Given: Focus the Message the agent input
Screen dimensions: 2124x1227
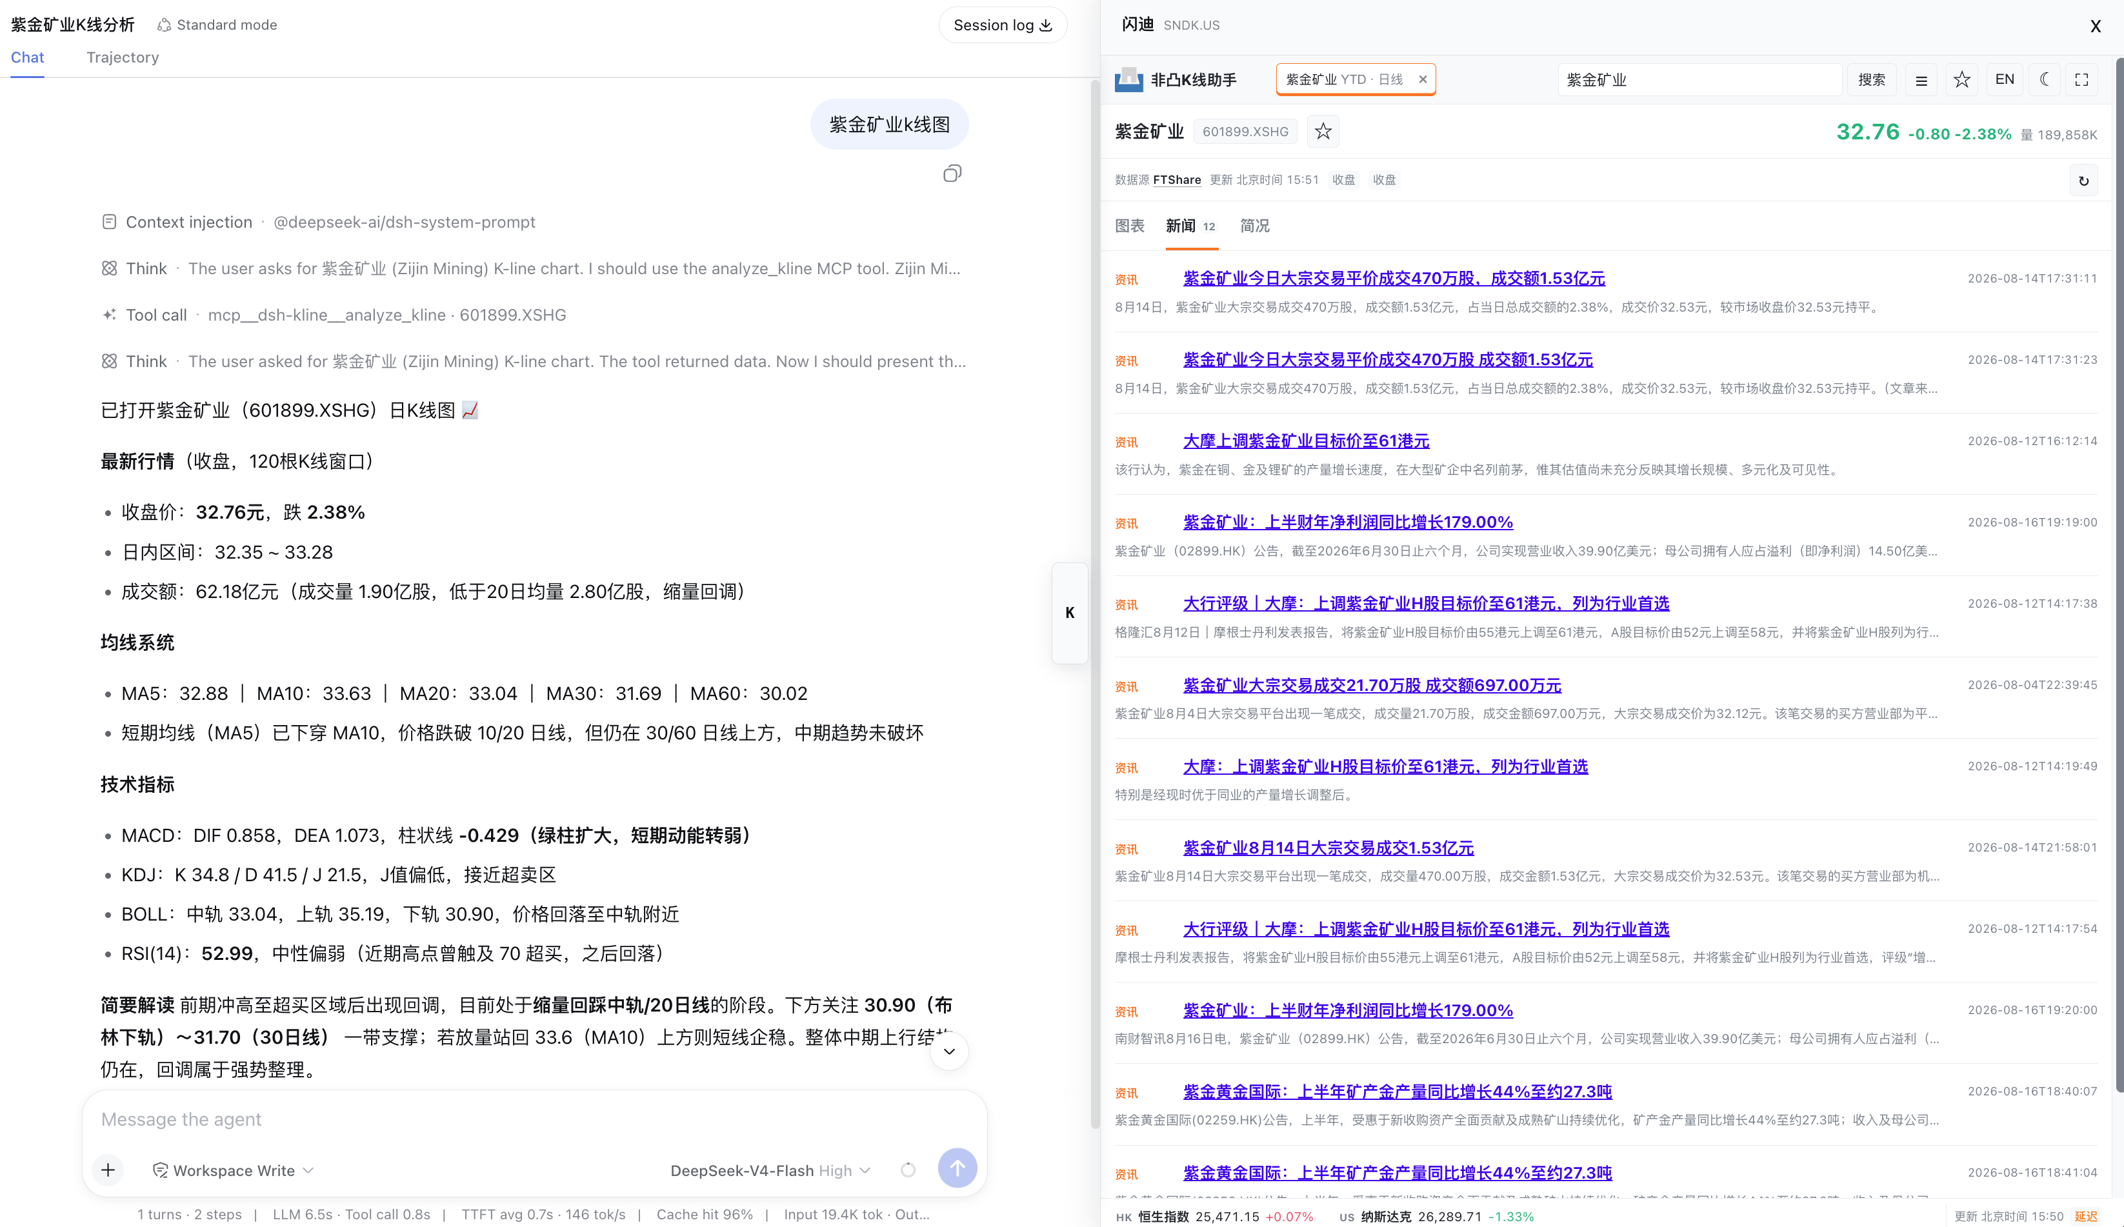Looking at the screenshot, I should tap(534, 1119).
